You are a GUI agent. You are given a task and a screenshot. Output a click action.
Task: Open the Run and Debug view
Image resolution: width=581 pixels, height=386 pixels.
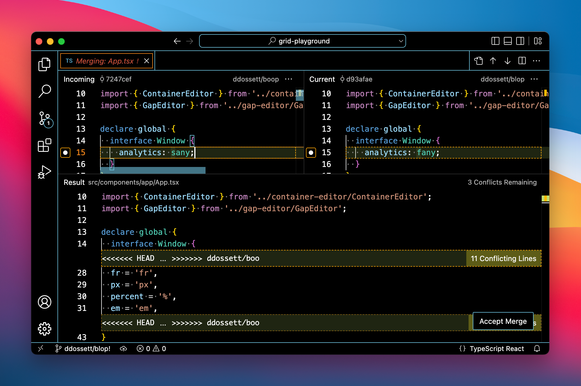tap(44, 171)
